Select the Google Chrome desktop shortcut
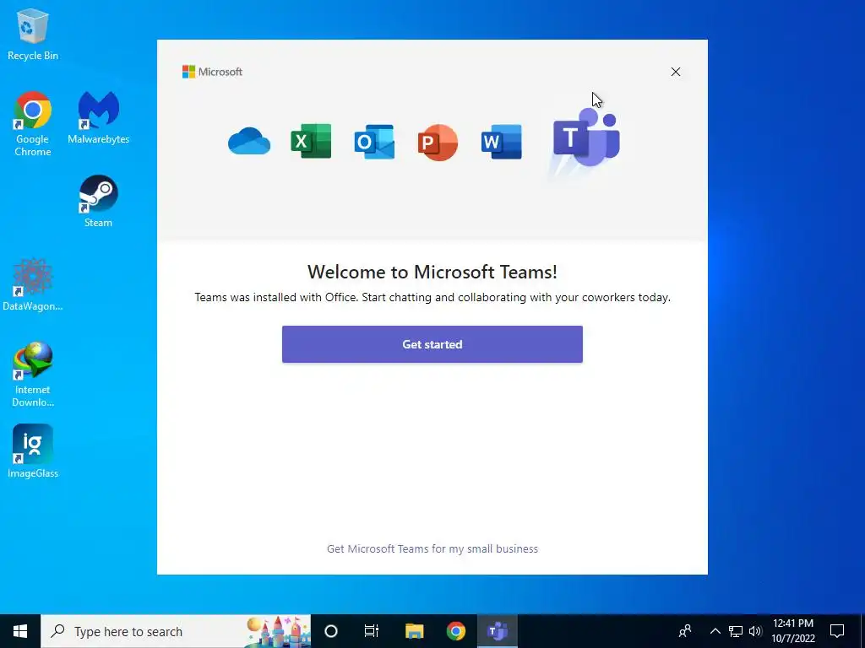865x648 pixels. (x=33, y=124)
